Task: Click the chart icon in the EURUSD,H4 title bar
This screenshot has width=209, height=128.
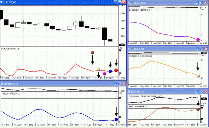Action: click(129, 92)
